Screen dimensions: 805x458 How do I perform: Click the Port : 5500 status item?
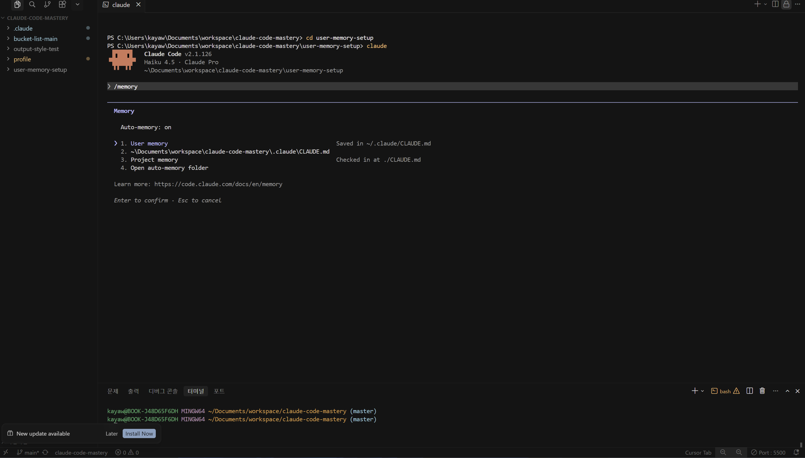[x=768, y=453]
